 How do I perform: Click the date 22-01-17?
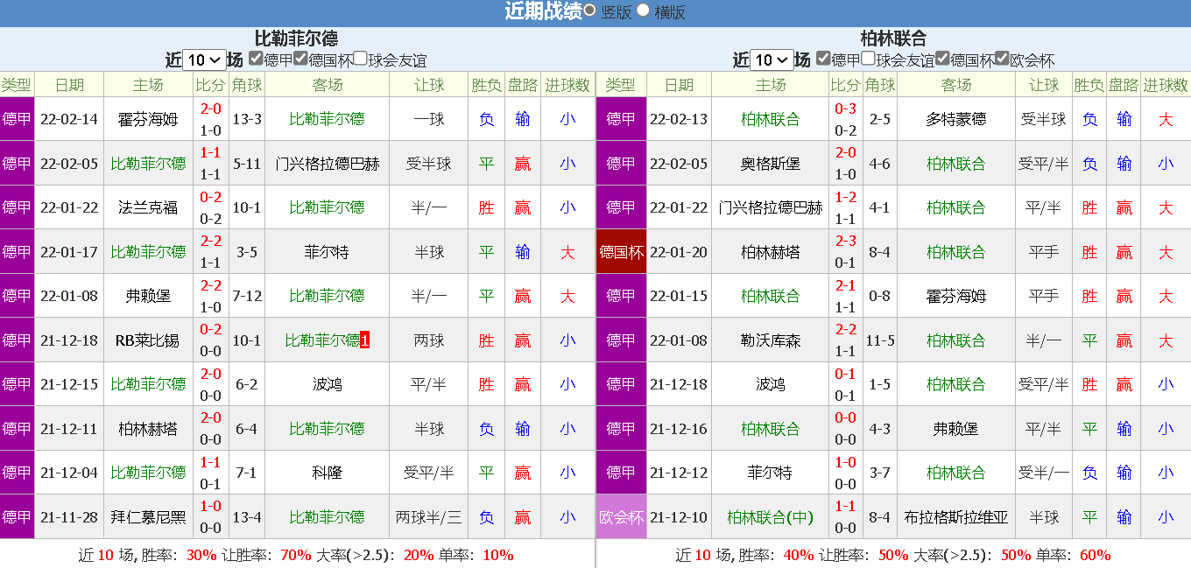pos(69,252)
